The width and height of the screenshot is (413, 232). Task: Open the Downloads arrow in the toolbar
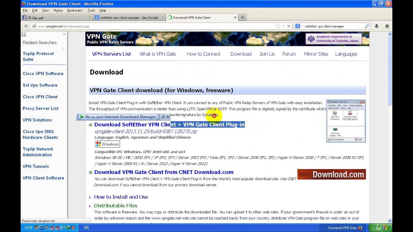pyautogui.click(x=377, y=26)
